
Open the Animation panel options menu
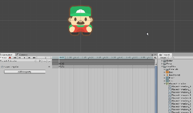pos(155,55)
